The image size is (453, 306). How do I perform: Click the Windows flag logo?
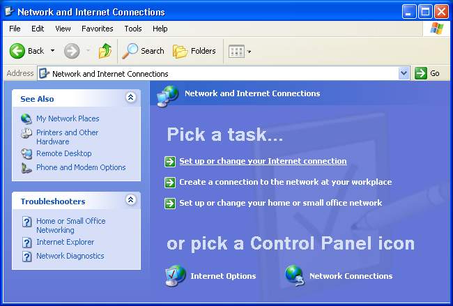point(437,29)
